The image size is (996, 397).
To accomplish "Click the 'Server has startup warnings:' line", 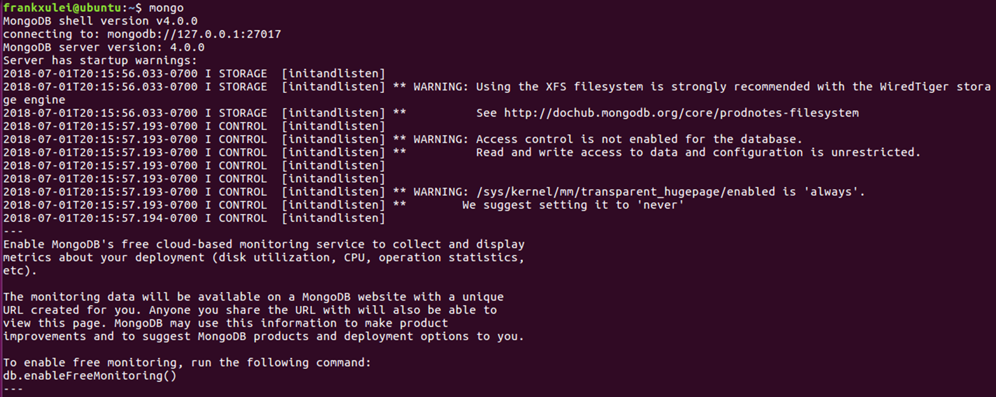I will tap(100, 61).
